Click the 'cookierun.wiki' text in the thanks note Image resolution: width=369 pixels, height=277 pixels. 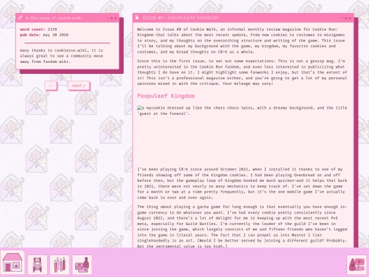click(71, 51)
